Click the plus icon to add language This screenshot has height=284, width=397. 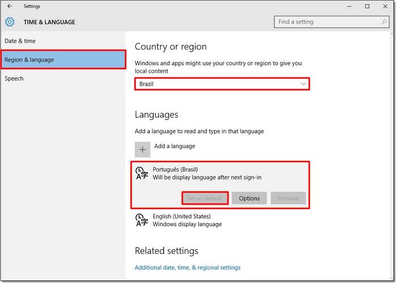[143, 149]
